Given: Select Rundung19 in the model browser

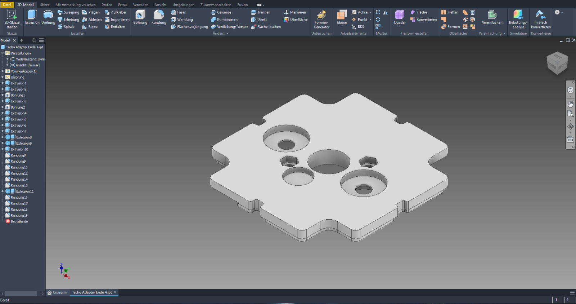Looking at the screenshot, I should click(19, 216).
